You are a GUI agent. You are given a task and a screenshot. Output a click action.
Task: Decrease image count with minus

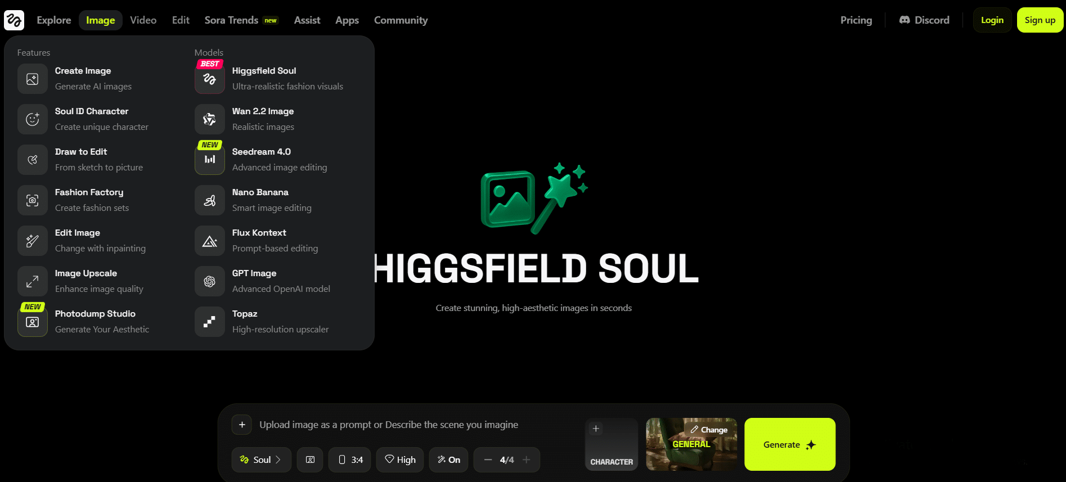click(488, 460)
